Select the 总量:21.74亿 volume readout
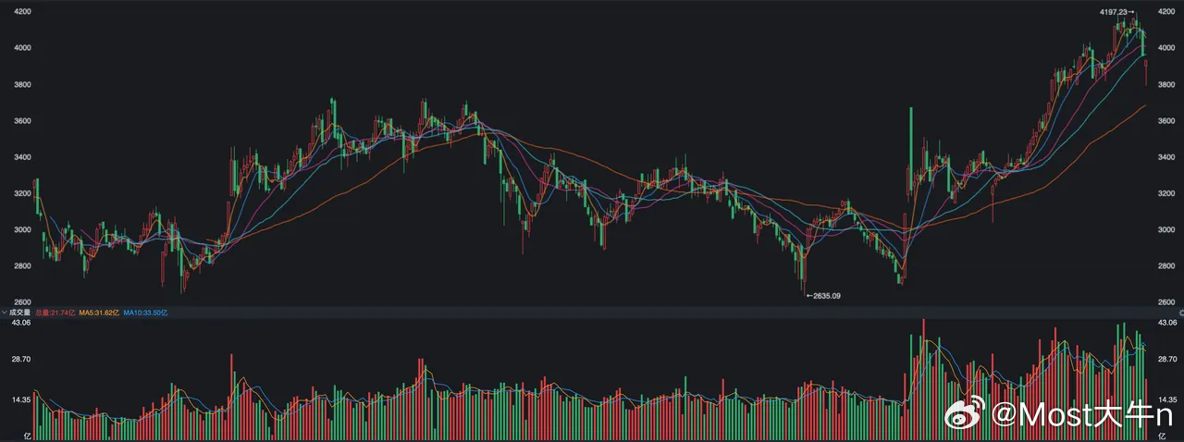This screenshot has height=442, width=1184. (55, 313)
